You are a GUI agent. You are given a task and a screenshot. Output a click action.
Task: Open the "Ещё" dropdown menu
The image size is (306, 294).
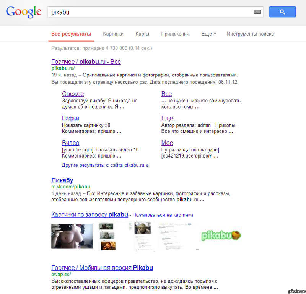point(208,34)
